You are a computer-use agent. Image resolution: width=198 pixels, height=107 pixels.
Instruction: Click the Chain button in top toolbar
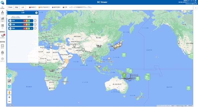[10, 7]
